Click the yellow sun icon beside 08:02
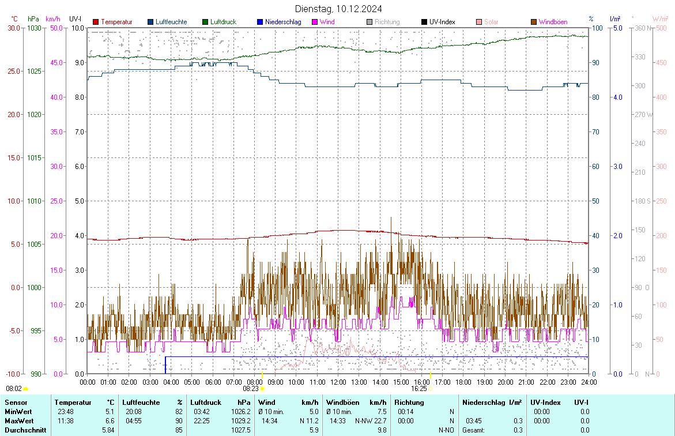 (x=25, y=389)
